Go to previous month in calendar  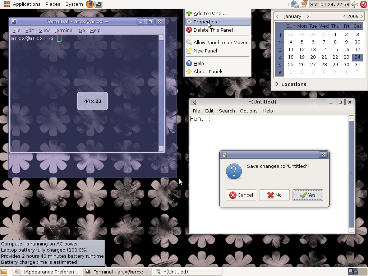(277, 16)
